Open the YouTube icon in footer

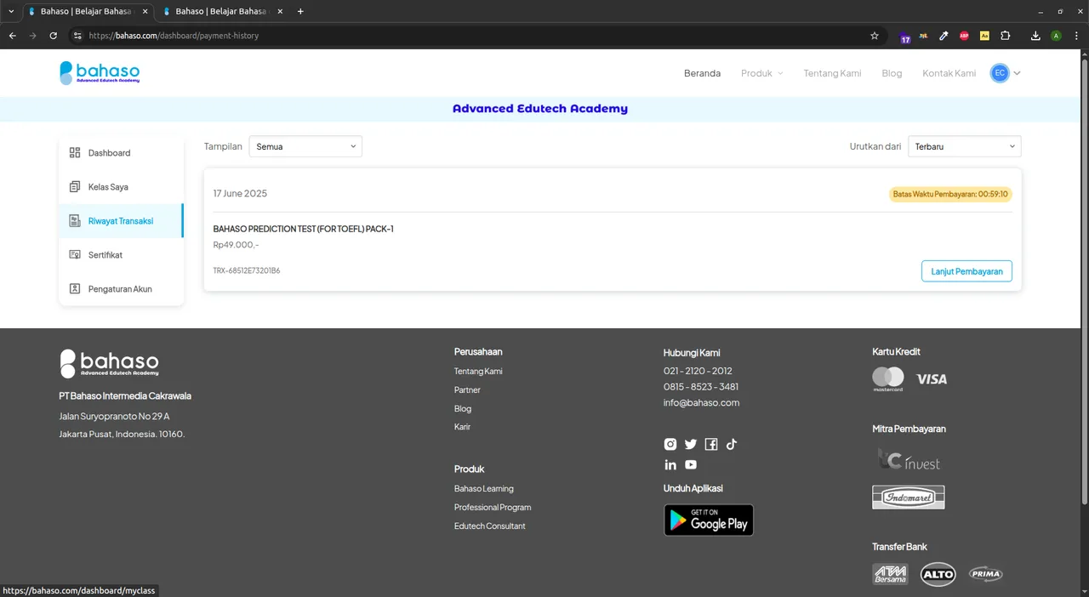691,464
